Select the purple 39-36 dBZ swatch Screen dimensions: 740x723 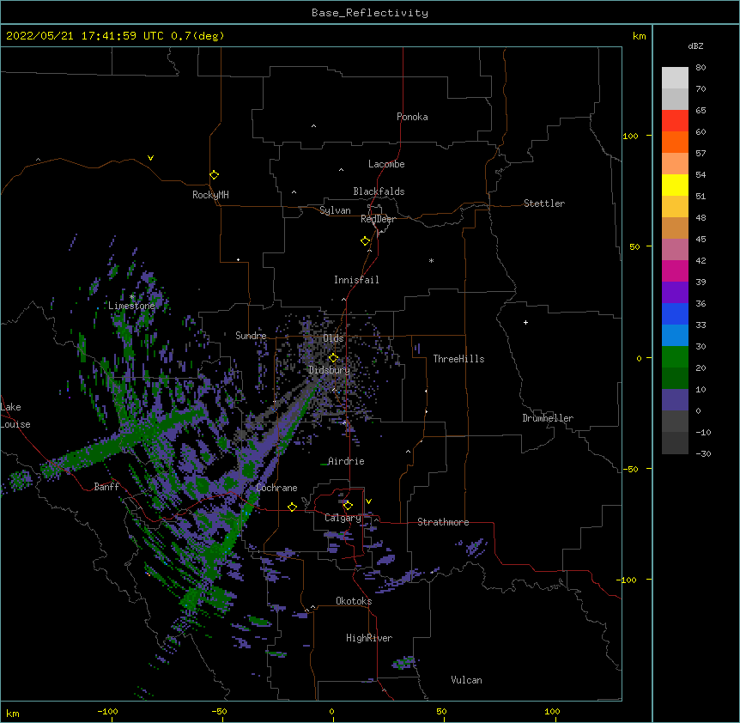pyautogui.click(x=675, y=293)
